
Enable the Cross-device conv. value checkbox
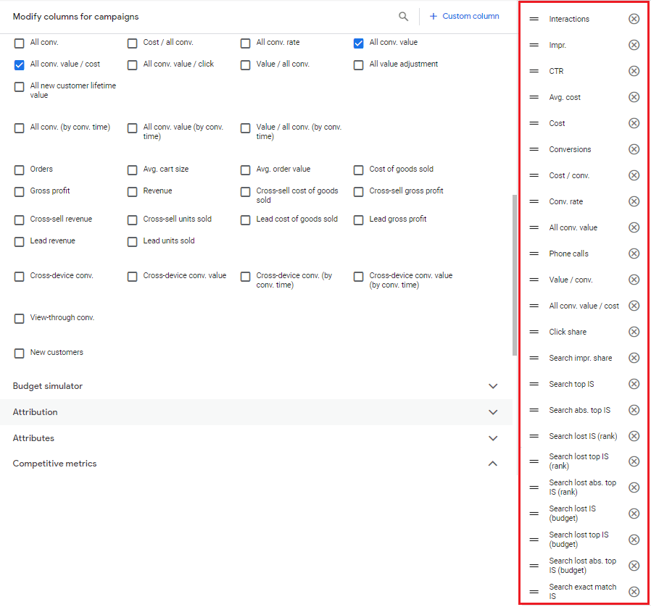tap(132, 276)
